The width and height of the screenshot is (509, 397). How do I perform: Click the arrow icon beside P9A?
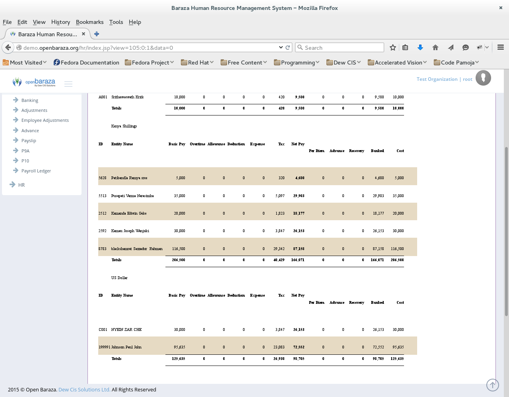coord(16,151)
